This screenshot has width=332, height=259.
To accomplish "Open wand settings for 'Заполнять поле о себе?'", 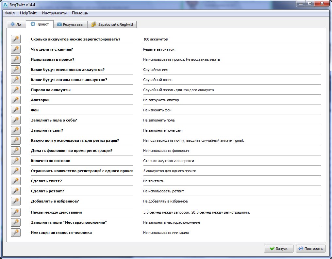I will (16, 120).
